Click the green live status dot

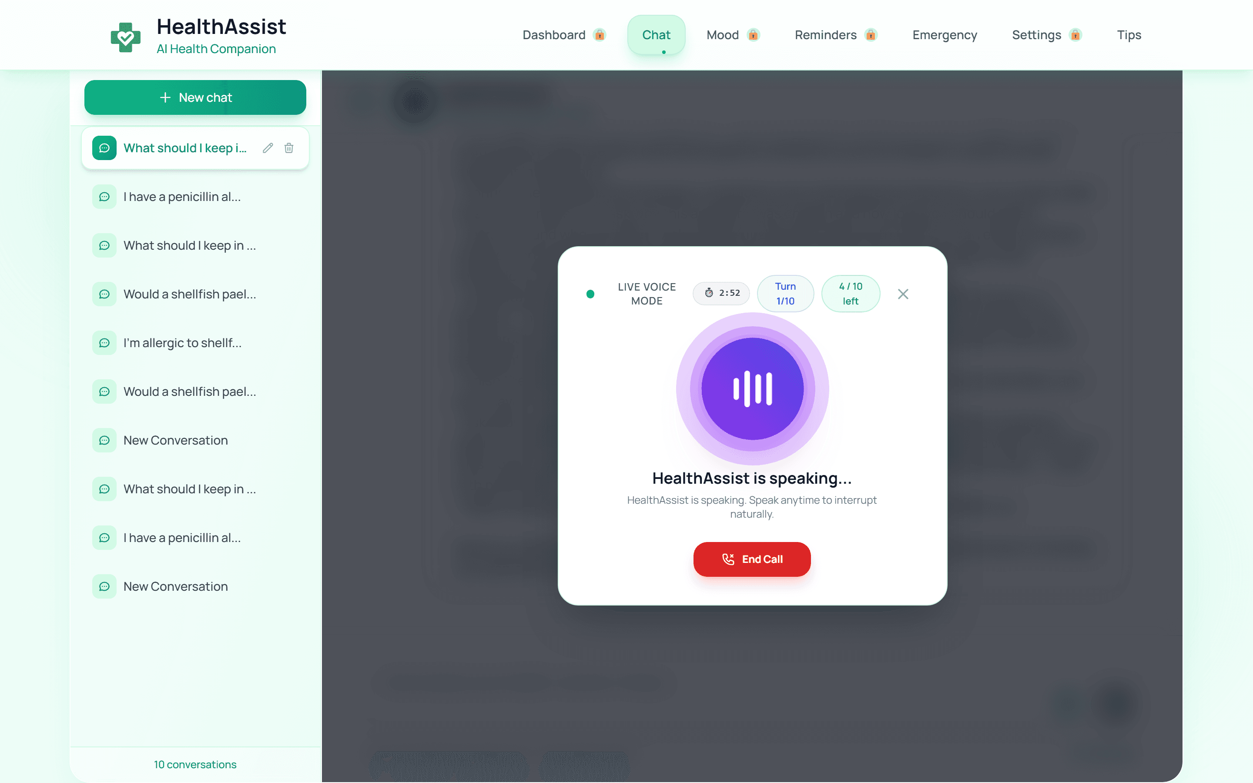coord(590,294)
